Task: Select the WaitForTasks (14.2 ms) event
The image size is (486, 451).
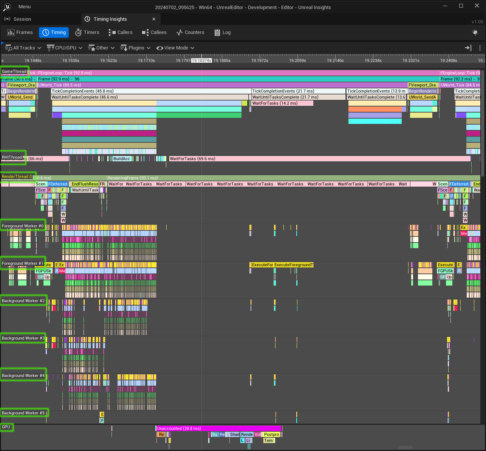Action: (x=282, y=103)
